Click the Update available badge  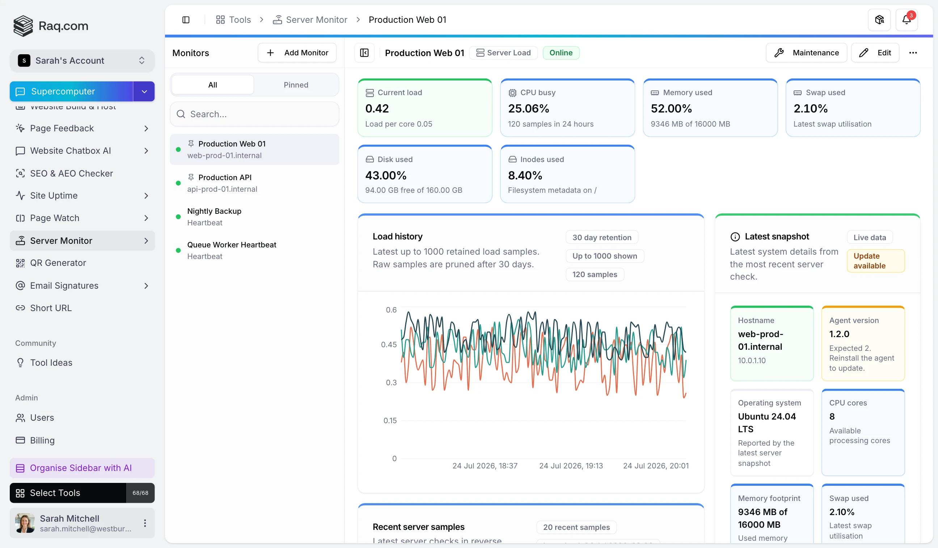(875, 261)
